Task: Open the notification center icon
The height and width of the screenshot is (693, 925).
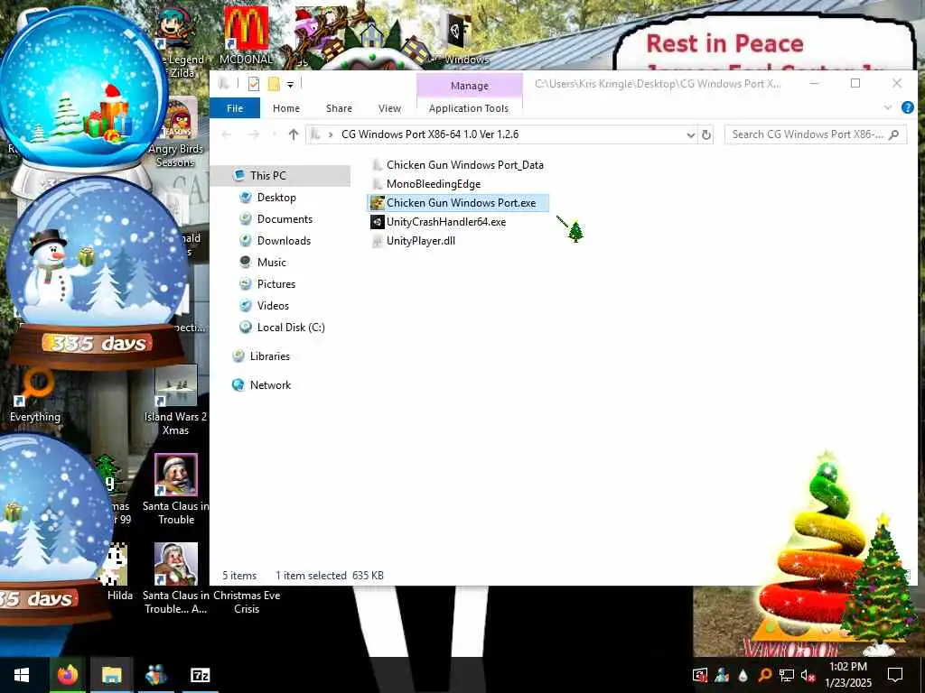Action: (895, 675)
